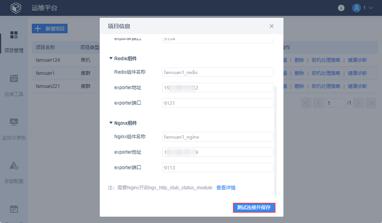Expand the user account dropdown arrow
Viewport: 382px width, 223px height.
pos(371,8)
